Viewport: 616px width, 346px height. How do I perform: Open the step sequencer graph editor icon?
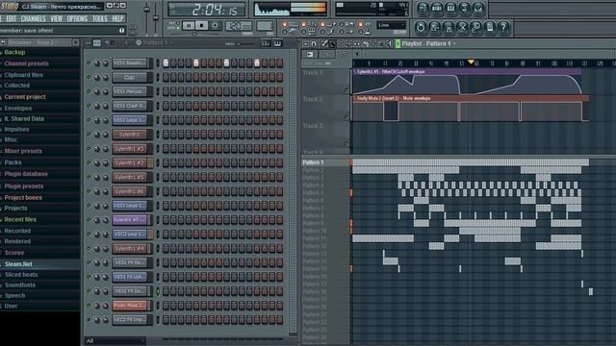(266, 43)
